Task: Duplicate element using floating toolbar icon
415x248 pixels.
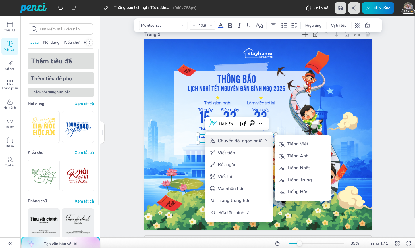Action: tap(243, 124)
